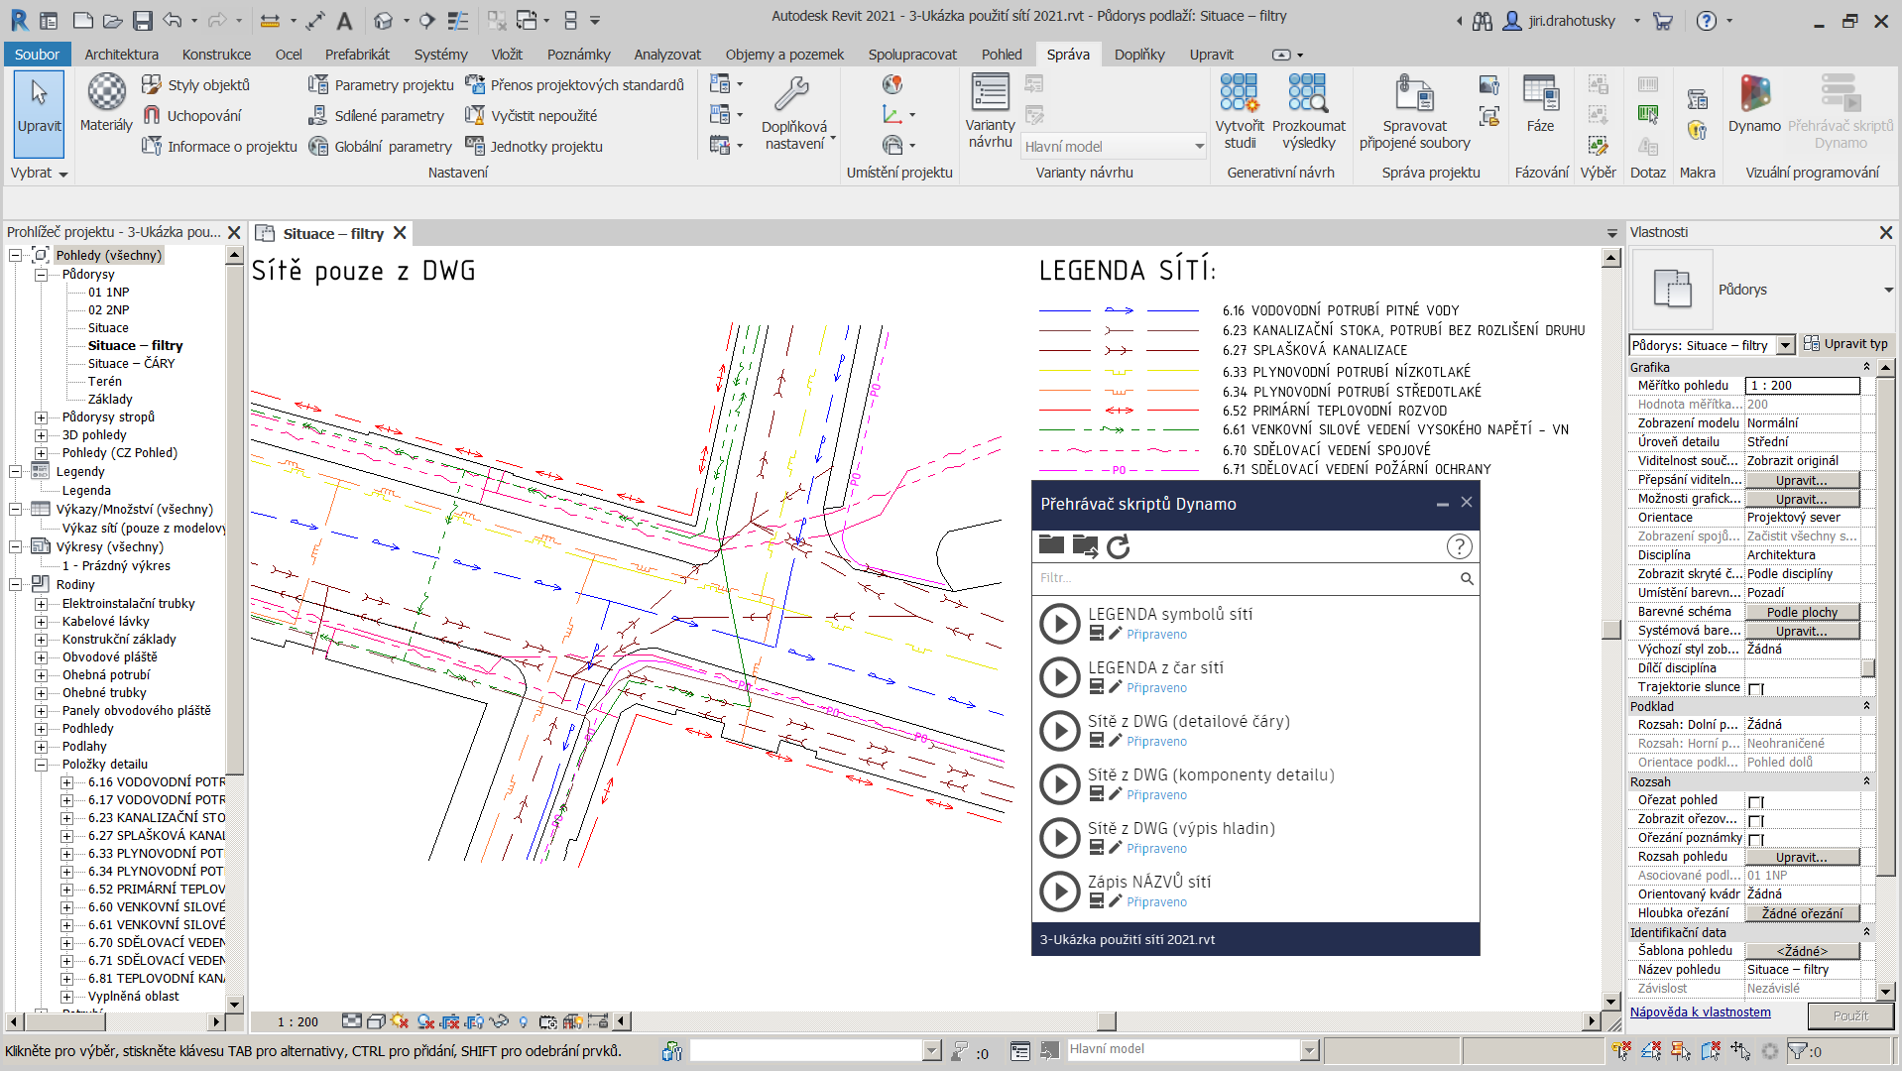The image size is (1902, 1071).
Task: Open Varianty návrhu design options
Action: pos(990,112)
